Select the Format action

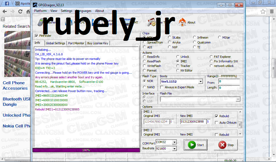tap(144, 70)
